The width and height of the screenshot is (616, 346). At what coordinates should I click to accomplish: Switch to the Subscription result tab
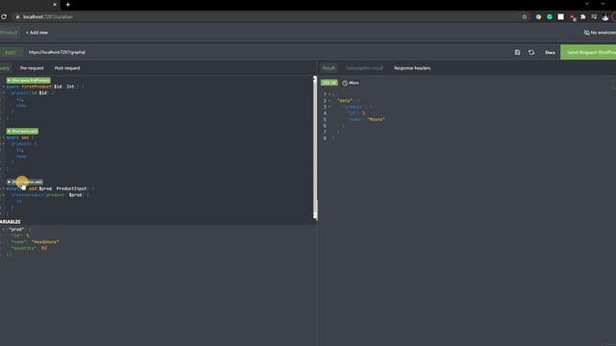[364, 68]
